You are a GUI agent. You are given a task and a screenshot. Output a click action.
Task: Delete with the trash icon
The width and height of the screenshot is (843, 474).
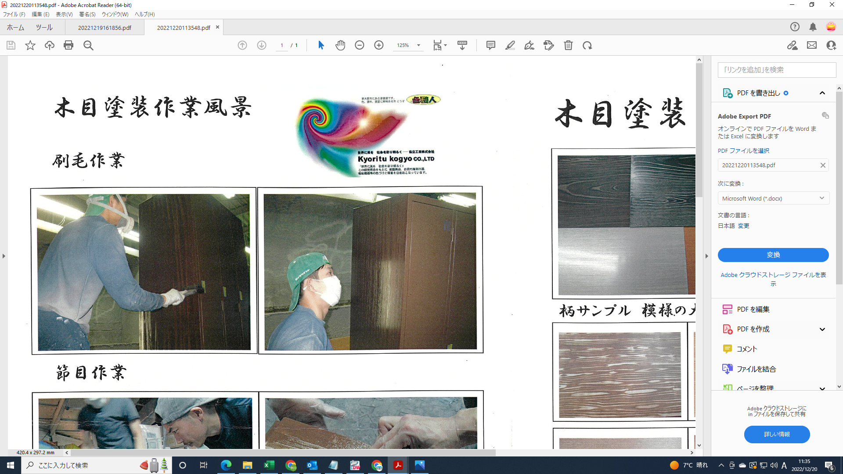(568, 45)
